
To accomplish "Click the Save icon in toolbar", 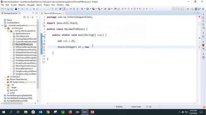I will 8,9.
